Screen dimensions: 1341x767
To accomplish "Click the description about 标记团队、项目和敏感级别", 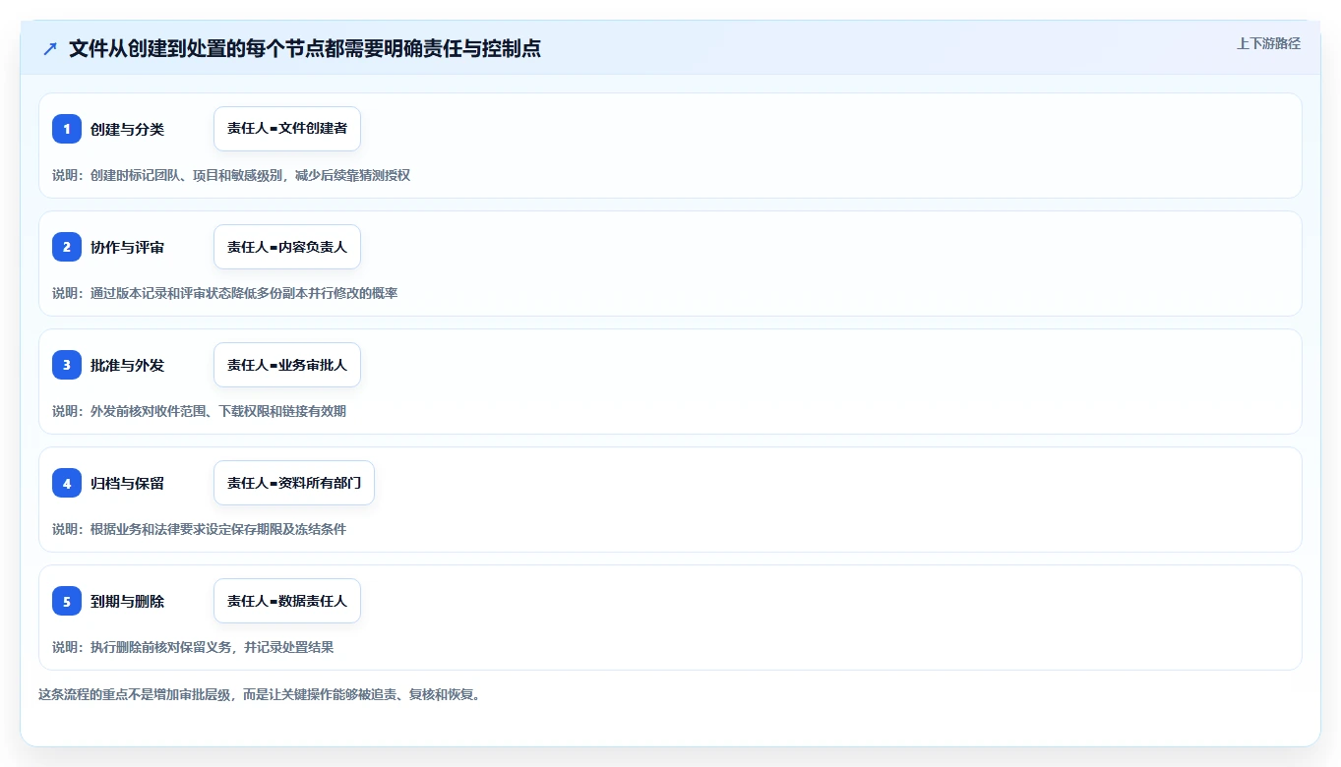I will pos(231,175).
